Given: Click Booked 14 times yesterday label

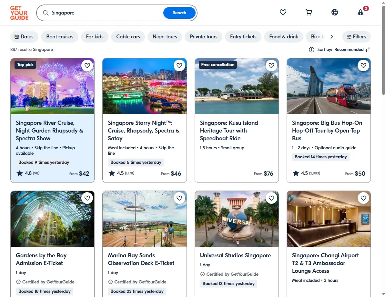Looking at the screenshot, I should (x=320, y=157).
